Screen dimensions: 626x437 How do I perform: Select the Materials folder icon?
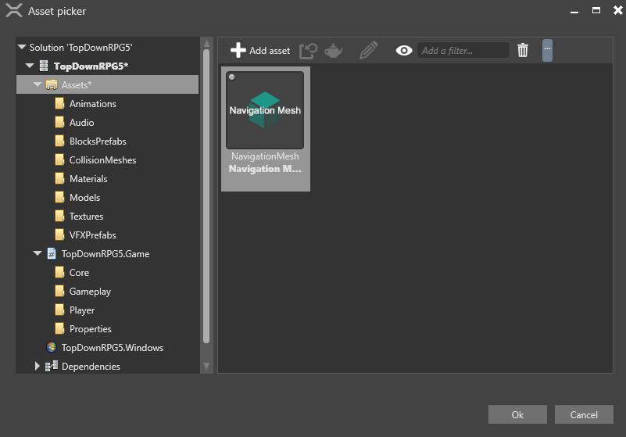pyautogui.click(x=59, y=179)
